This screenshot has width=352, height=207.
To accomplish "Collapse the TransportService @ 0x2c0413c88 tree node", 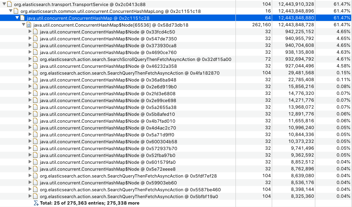I will click(x=4, y=4).
